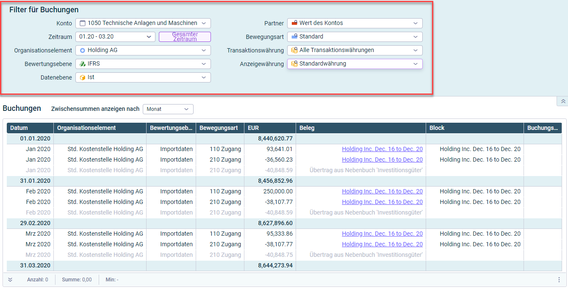Screen dimensions: 568x289
Task: Open the Konto dropdown
Action: pos(143,23)
